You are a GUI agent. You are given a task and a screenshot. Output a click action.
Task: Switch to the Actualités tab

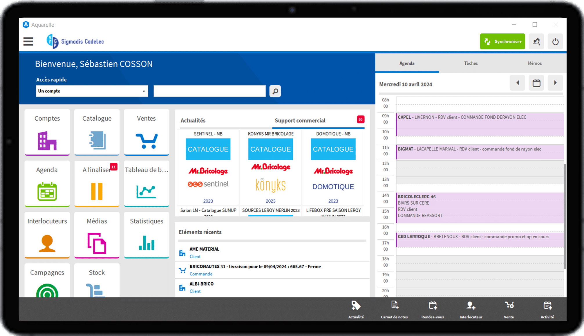[x=193, y=121]
